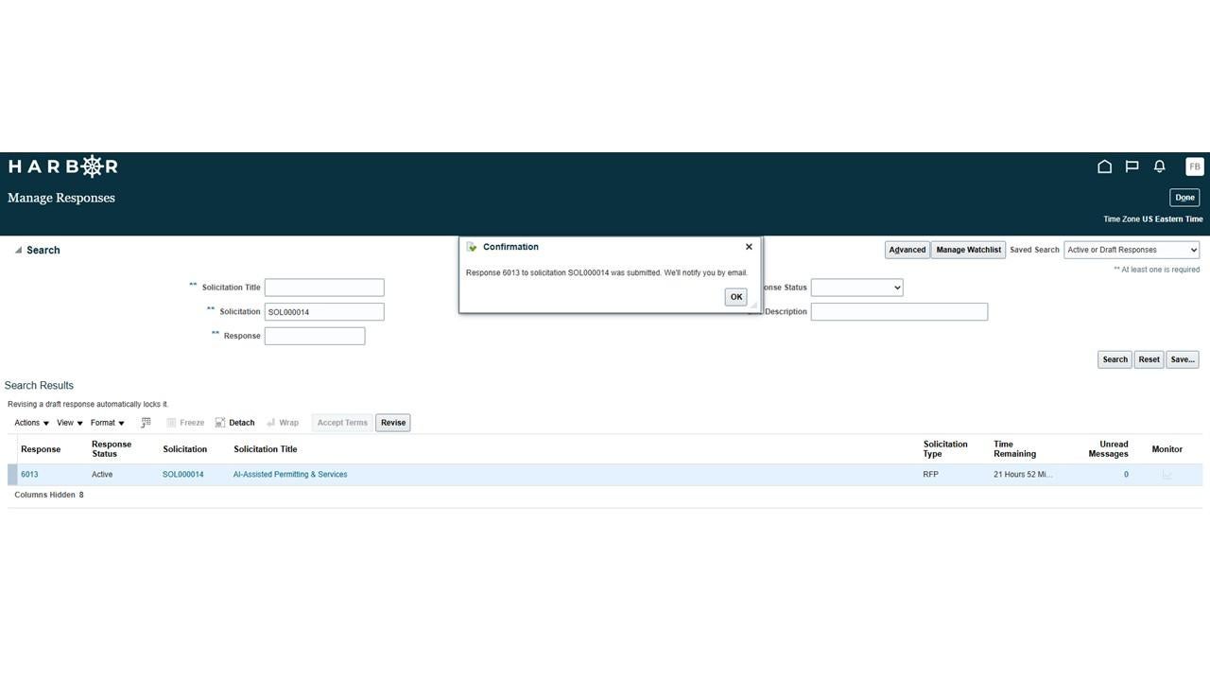Click OK in the Confirmation dialog
The height and width of the screenshot is (681, 1210).
pyautogui.click(x=736, y=297)
